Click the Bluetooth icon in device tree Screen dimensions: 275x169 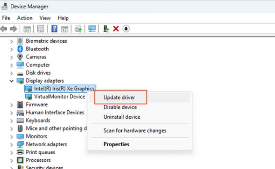20,49
